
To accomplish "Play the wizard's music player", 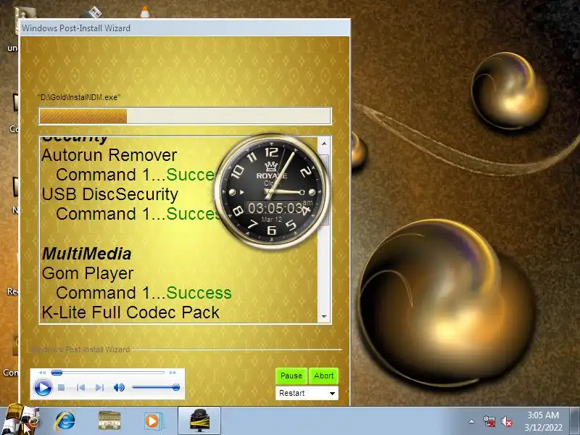I will click(43, 388).
